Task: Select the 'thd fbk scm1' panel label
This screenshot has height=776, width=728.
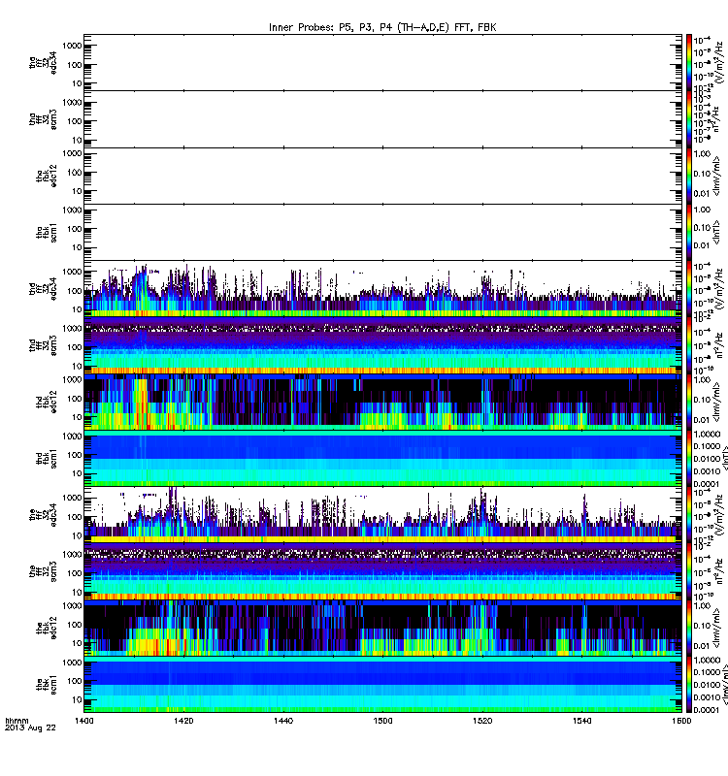Action: (47, 459)
